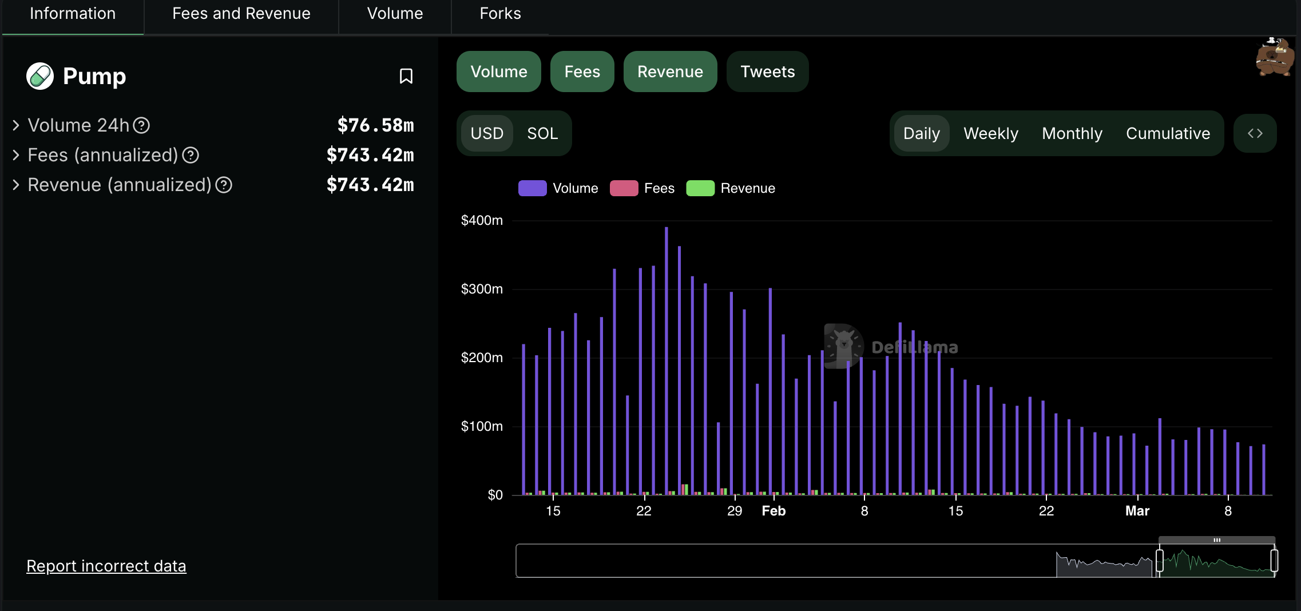The image size is (1301, 611).
Task: Switch chart to Weekly grouping
Action: point(991,133)
